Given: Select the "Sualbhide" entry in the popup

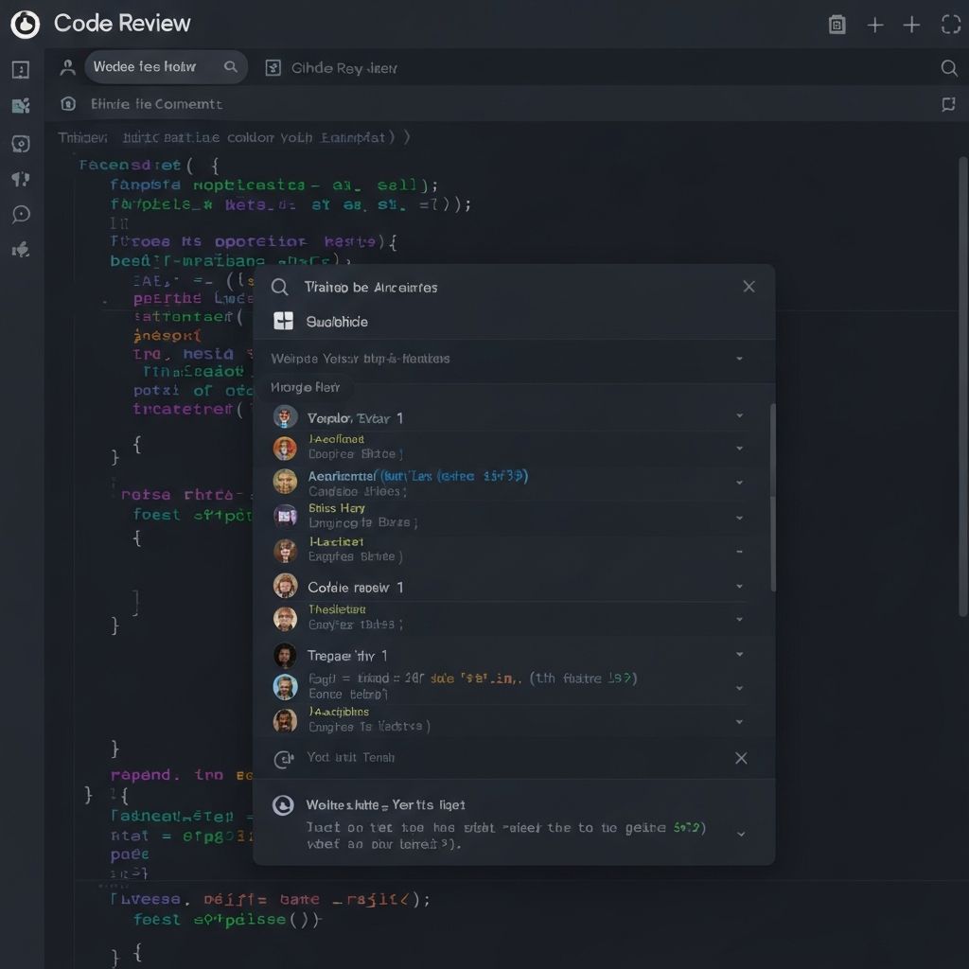Looking at the screenshot, I should tap(337, 322).
